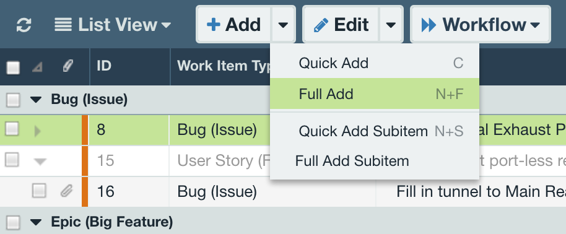Open the Edit button's dropdown arrow
Image resolution: width=566 pixels, height=234 pixels.
[x=391, y=25]
